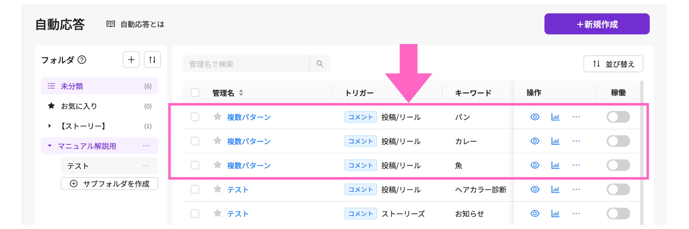Click the preview eye icon for パン row
This screenshot has width=689, height=229.
(x=535, y=117)
